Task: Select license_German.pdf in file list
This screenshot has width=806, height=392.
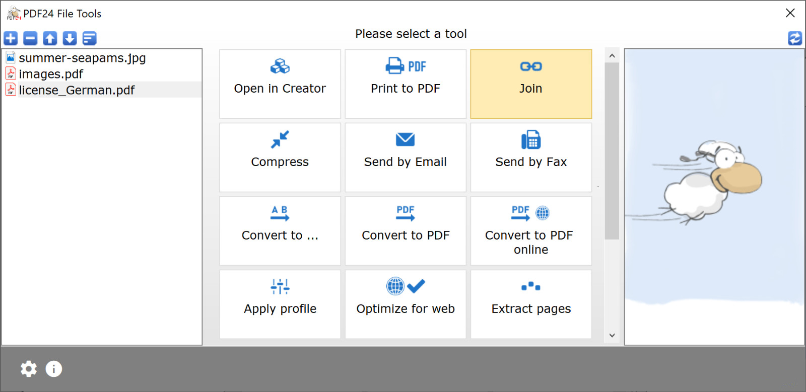Action: pos(102,90)
